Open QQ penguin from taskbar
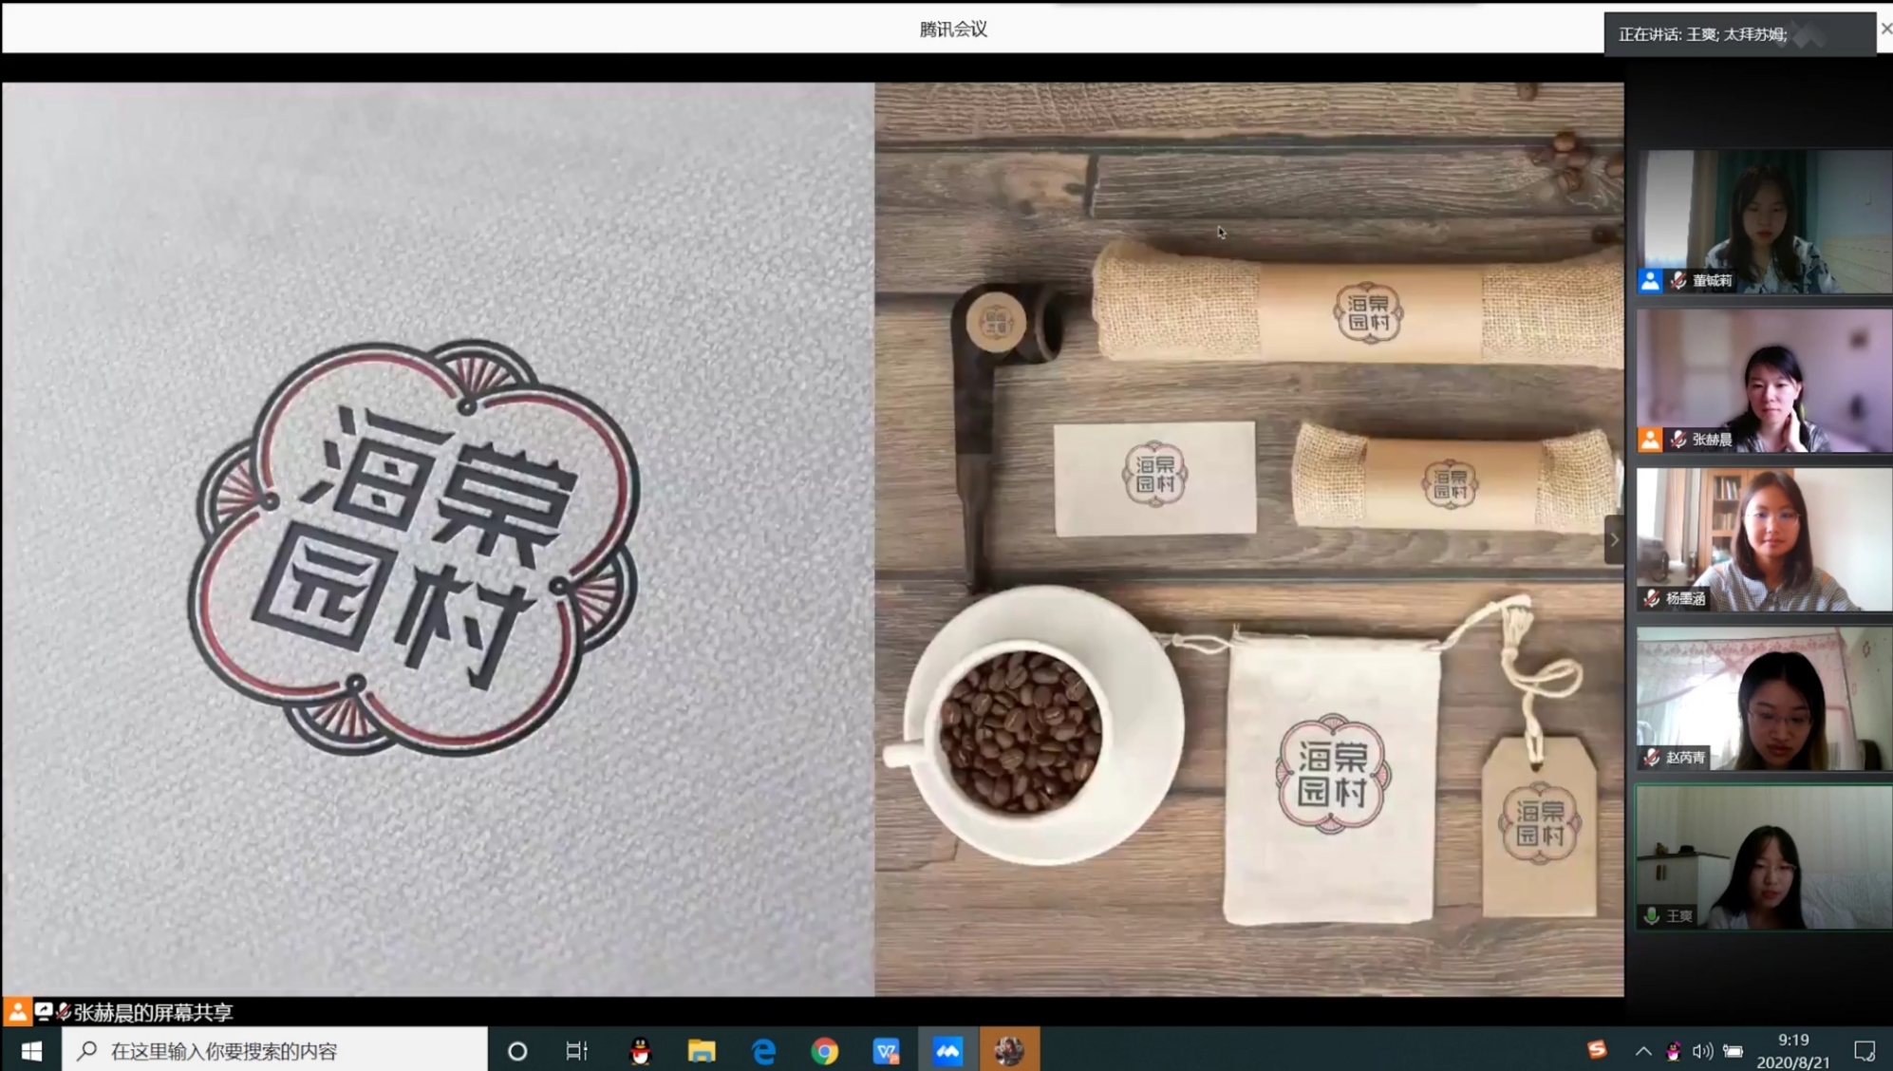 point(641,1050)
